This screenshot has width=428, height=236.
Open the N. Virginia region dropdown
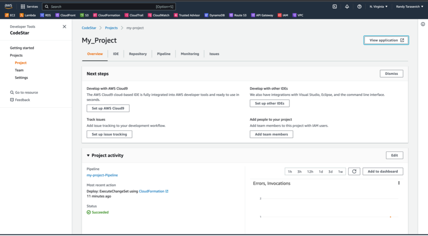(x=379, y=7)
